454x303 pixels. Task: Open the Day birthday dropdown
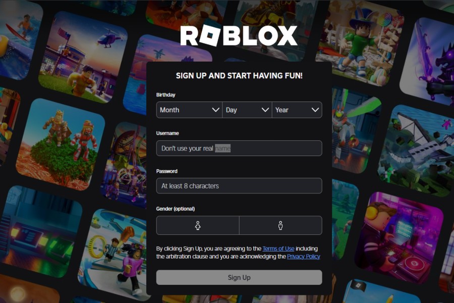247,110
